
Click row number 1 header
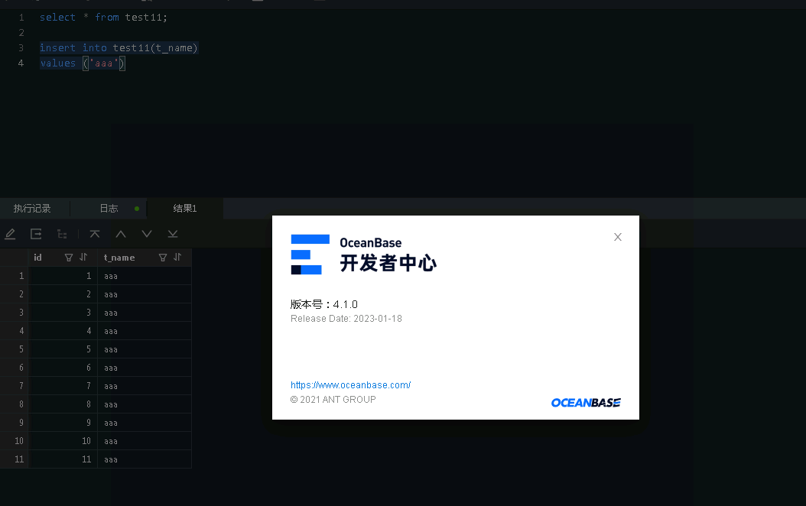click(x=15, y=276)
